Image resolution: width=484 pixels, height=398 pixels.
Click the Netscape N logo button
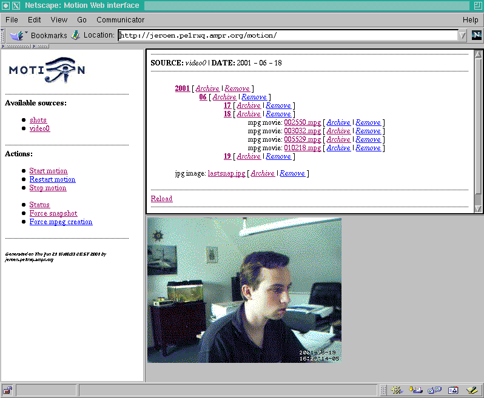(476, 35)
